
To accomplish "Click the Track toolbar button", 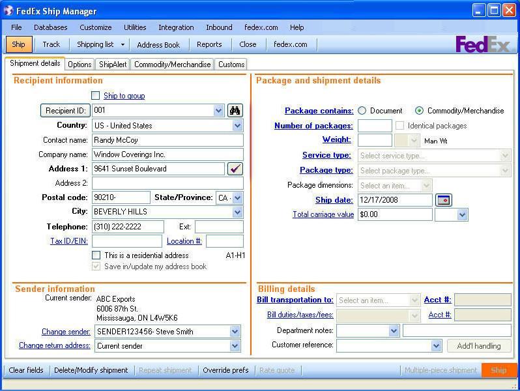I will (51, 44).
